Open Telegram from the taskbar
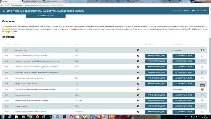 pyautogui.click(x=57, y=117)
